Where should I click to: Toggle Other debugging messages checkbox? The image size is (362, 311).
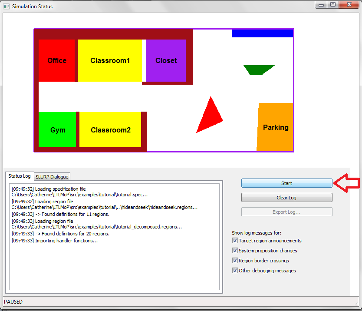point(235,271)
